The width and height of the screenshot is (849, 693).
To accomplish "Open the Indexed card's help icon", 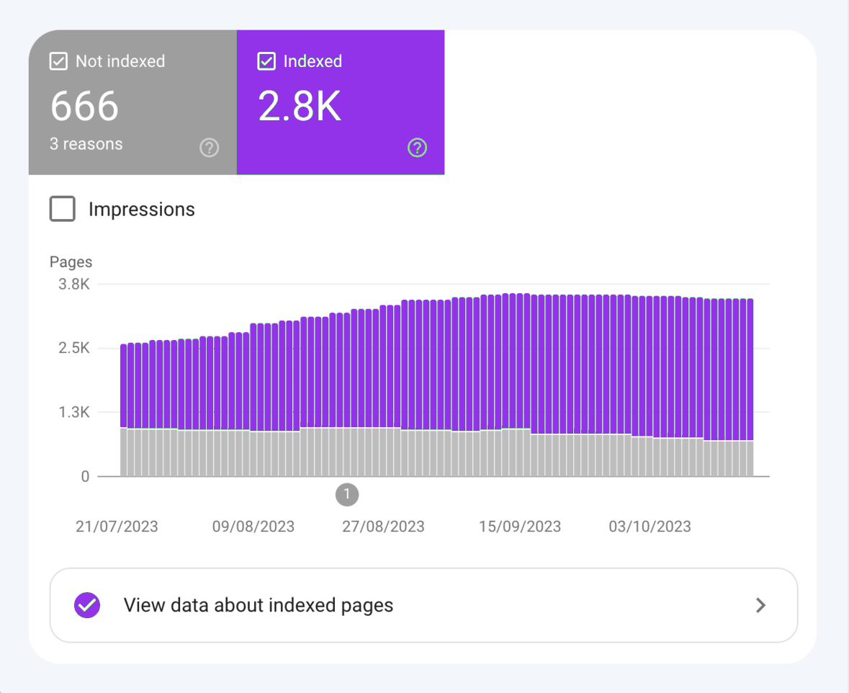I will tap(417, 148).
